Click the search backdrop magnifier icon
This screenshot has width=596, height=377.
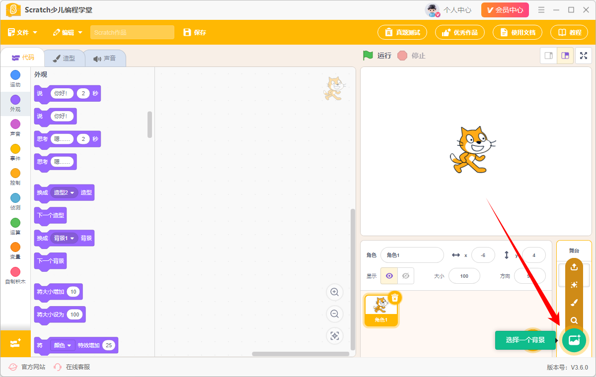coord(574,320)
